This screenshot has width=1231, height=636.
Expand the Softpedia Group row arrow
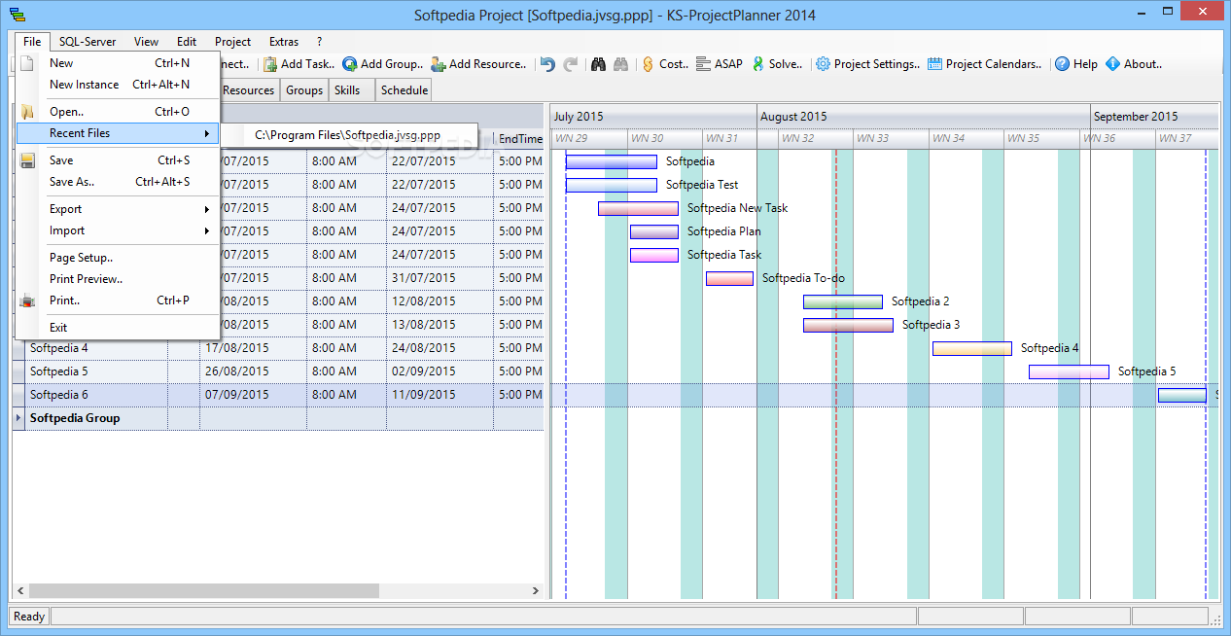coord(19,418)
